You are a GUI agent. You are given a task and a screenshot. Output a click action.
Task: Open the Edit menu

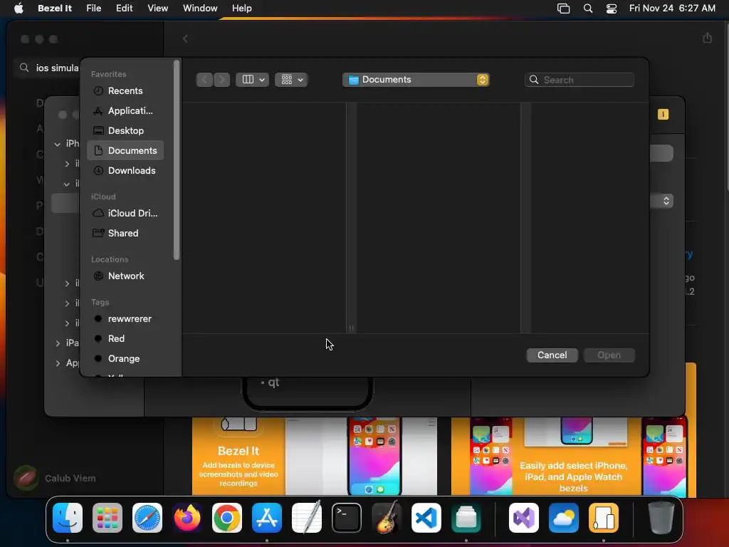click(124, 9)
